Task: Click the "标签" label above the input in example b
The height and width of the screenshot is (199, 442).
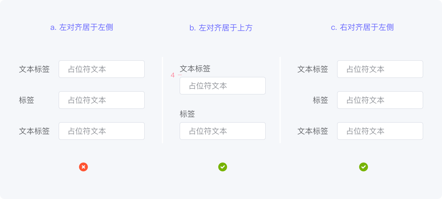Action: tap(187, 114)
